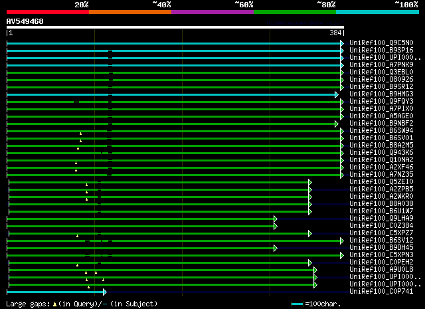Click the green ~80% identity legend segment
425x309 pixels.
tap(295, 12)
